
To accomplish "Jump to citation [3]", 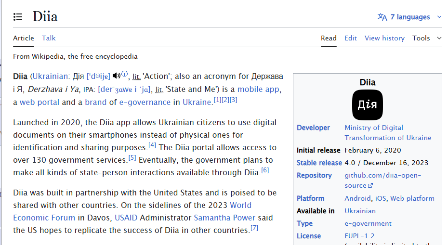I will tap(234, 100).
